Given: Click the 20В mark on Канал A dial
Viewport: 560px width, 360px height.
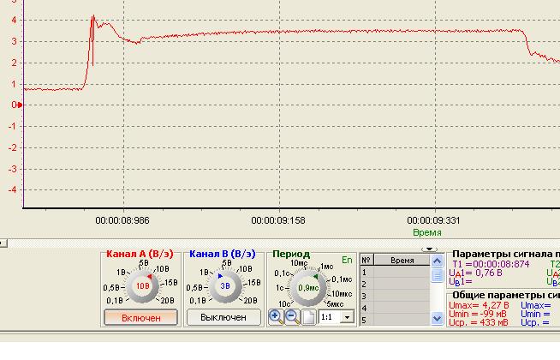Looking at the screenshot, I should [167, 301].
